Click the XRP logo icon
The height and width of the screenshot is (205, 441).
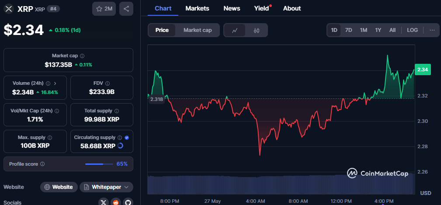9,9
